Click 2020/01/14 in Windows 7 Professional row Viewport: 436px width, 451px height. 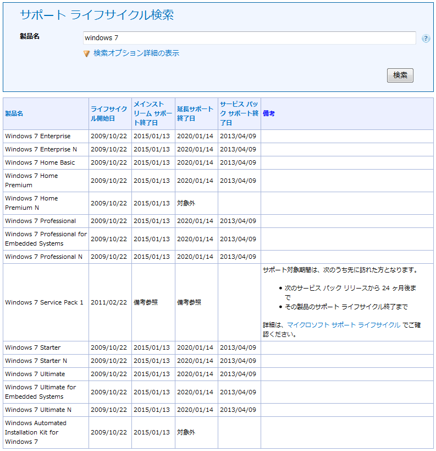coord(195,221)
